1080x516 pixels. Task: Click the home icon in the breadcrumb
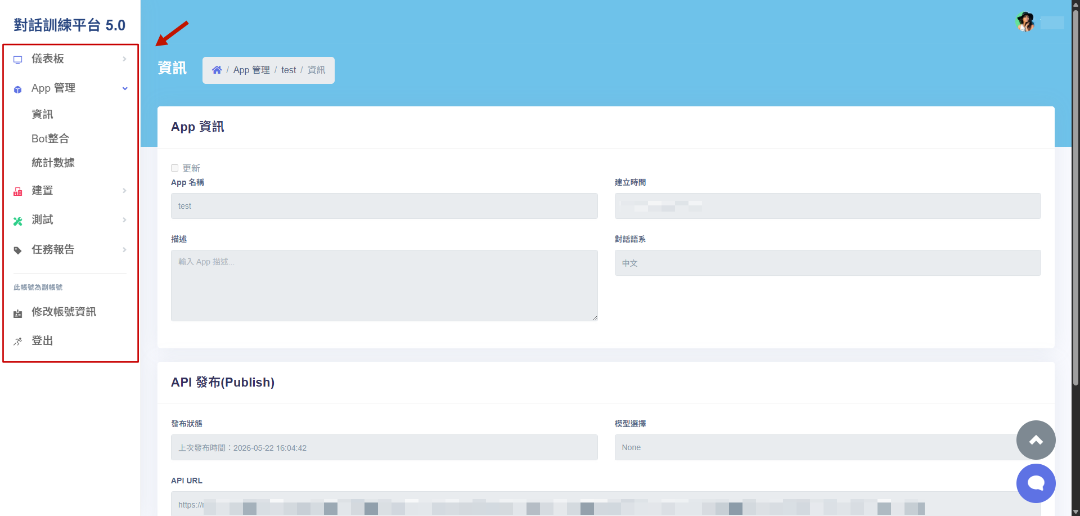click(217, 70)
